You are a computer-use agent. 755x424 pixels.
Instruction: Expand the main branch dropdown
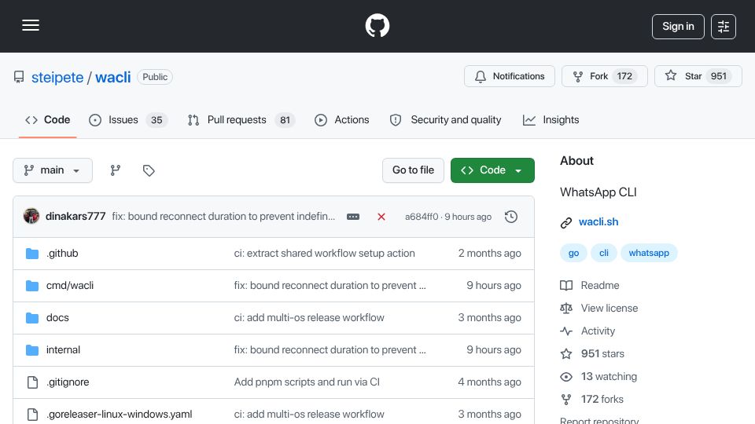[x=53, y=170]
